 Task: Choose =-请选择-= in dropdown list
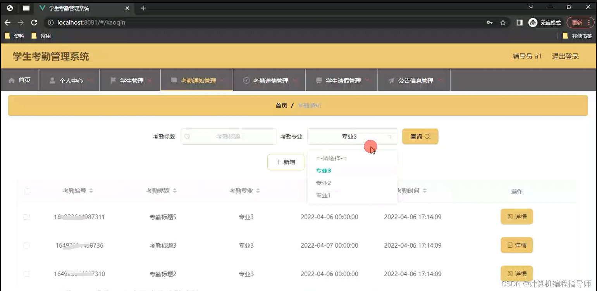352,158
